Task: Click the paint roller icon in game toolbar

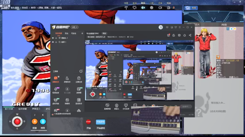Action: (x=126, y=8)
